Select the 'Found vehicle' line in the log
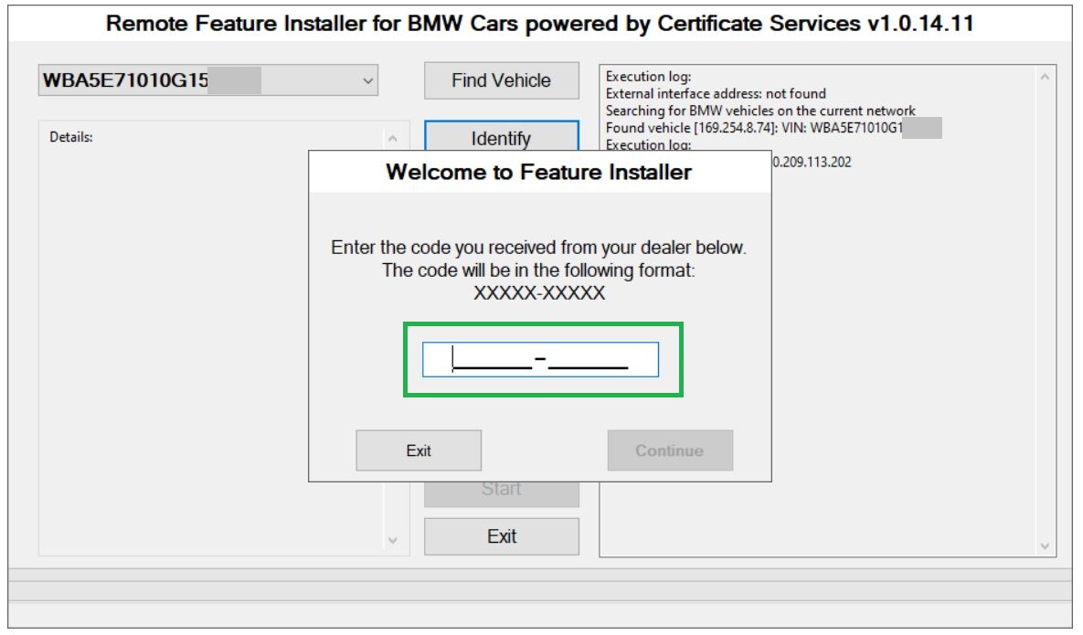Screen dimensions: 1083x635 point(754,128)
